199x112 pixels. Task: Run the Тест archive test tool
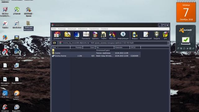pyautogui.click(x=76, y=35)
